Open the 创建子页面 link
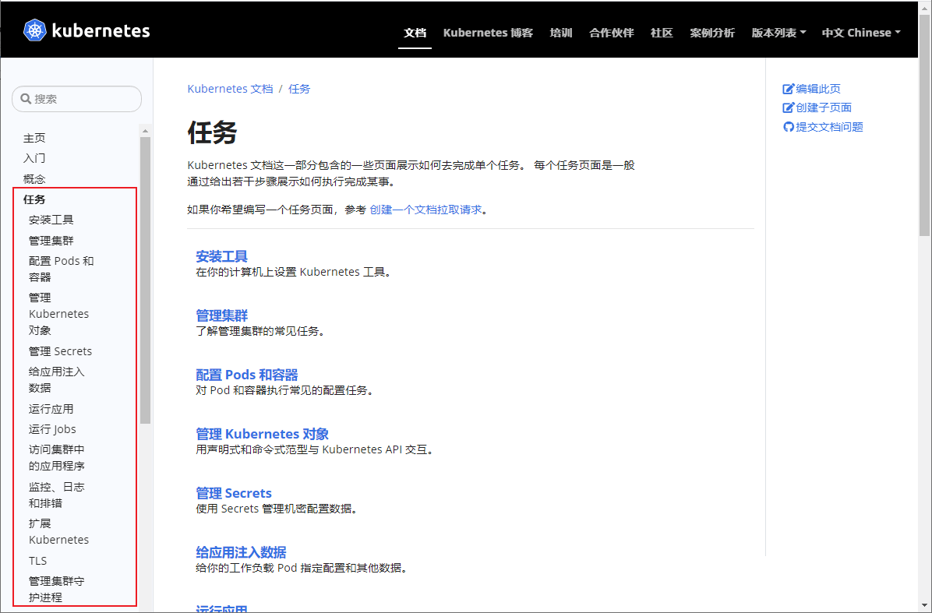Screen dimensions: 932x613 [x=823, y=107]
